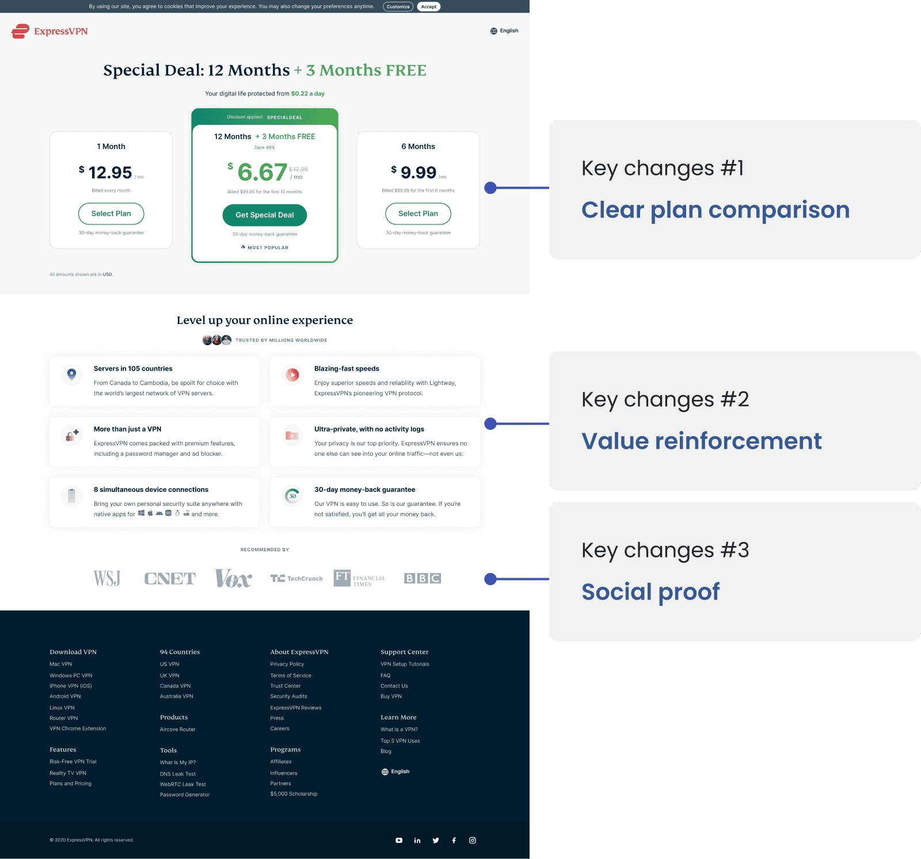Viewport: 921px width, 859px height.
Task: Open the Affiliates program link
Action: coord(281,762)
